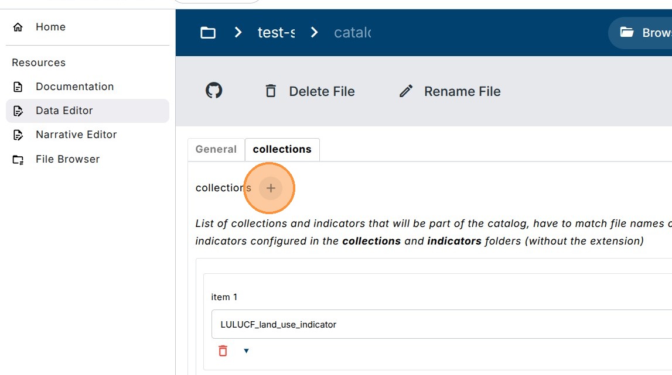The width and height of the screenshot is (672, 375).
Task: Select the collections tab
Action: (282, 149)
